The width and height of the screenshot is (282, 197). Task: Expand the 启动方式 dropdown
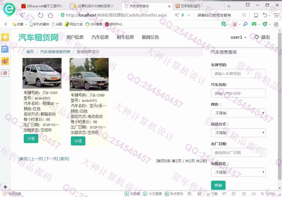click(238, 133)
